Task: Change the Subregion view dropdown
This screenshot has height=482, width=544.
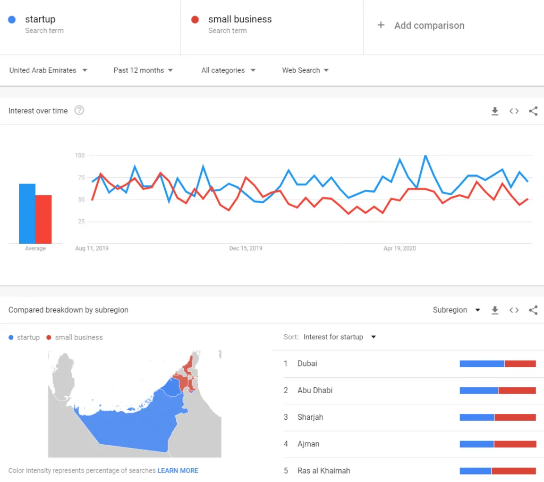Action: click(457, 310)
